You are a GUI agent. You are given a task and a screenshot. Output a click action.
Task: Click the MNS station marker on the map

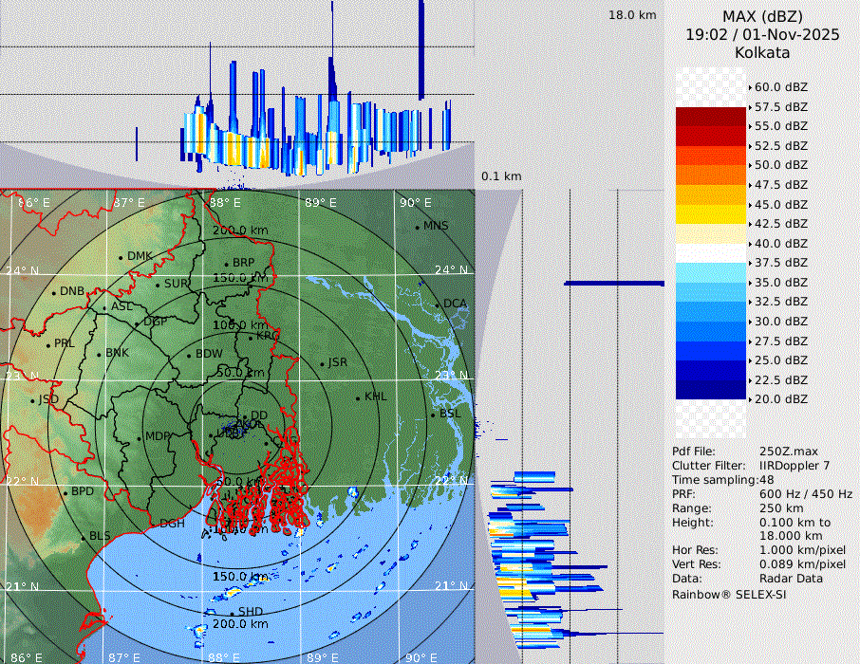(x=417, y=227)
